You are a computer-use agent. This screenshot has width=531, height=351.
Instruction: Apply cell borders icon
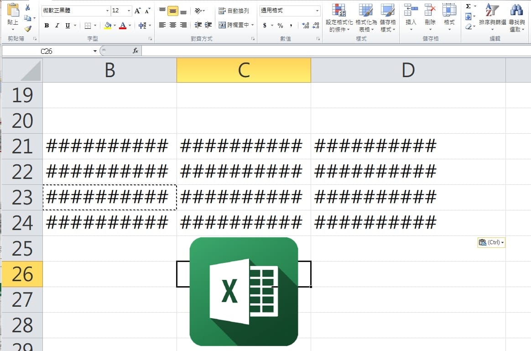(88, 26)
